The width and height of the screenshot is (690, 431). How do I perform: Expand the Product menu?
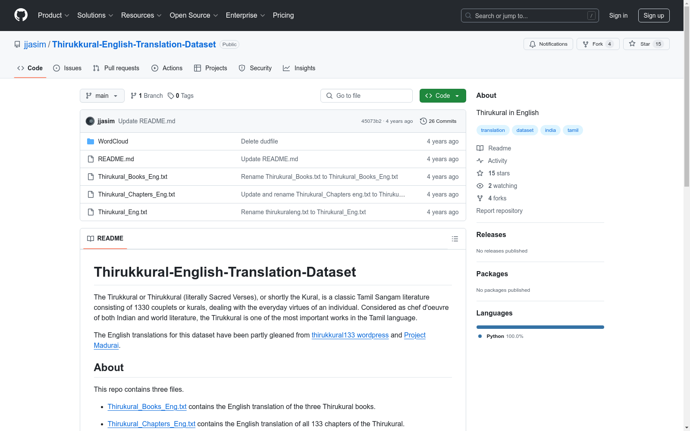click(x=53, y=15)
